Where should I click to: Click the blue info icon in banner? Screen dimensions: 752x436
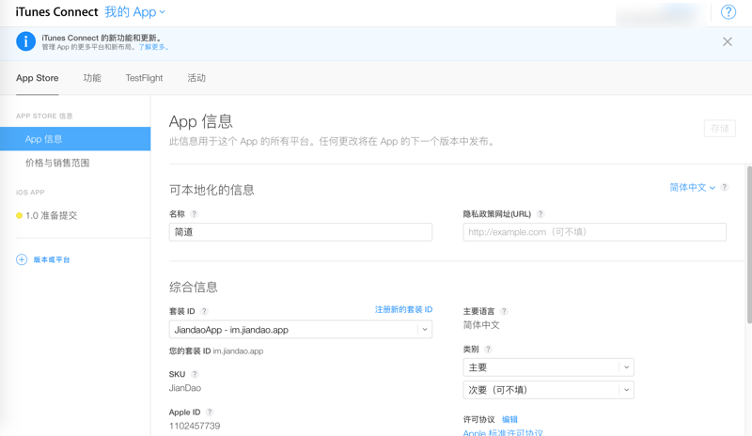pos(25,41)
